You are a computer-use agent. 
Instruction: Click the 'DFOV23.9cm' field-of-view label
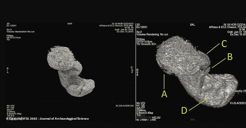pos(13,38)
